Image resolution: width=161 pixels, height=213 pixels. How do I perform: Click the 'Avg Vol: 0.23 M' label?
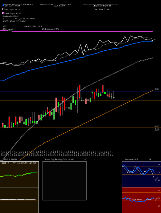[x=102, y=6]
